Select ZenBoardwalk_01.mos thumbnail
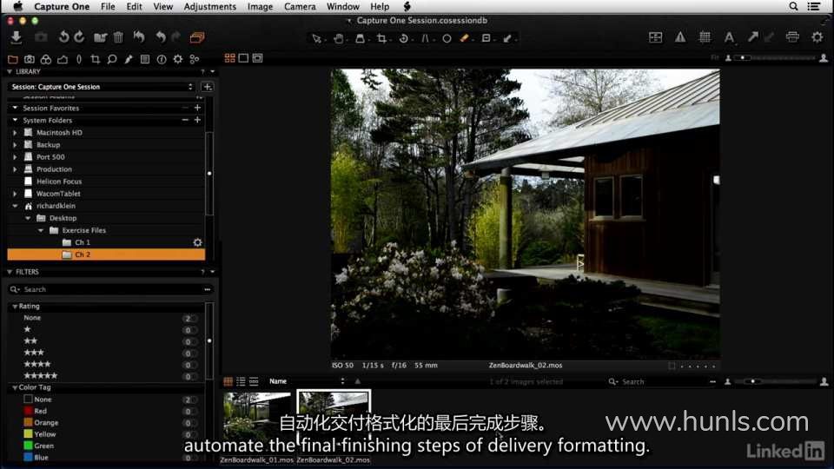Screen dimensions: 834x469 pyautogui.click(x=257, y=421)
